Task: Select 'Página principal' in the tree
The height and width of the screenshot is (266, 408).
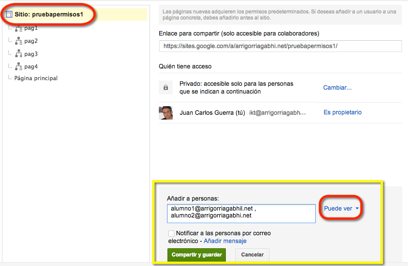Action: point(36,78)
